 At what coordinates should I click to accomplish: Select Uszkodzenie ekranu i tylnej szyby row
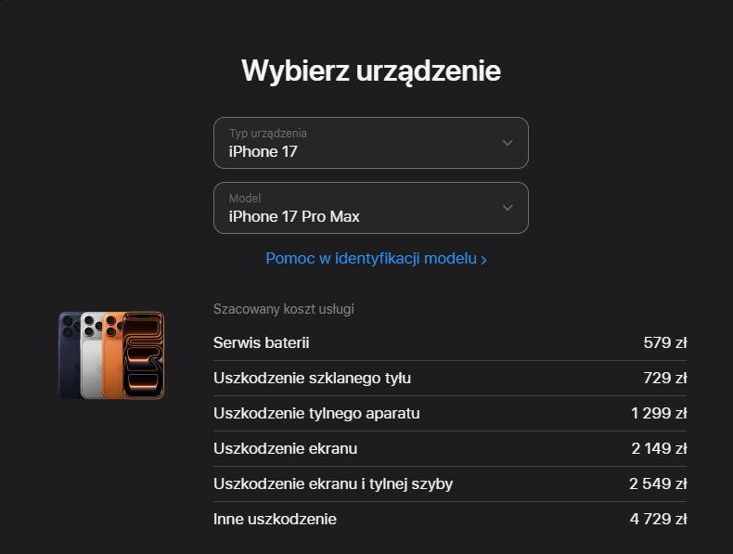pyautogui.click(x=450, y=483)
